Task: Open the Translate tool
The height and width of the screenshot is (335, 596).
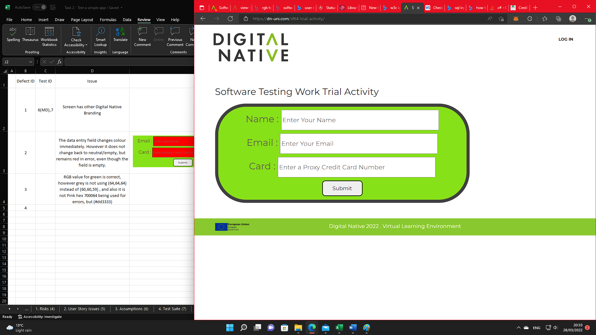Action: point(120,34)
